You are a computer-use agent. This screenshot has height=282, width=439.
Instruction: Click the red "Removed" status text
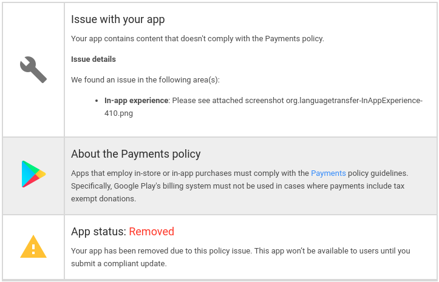click(152, 232)
